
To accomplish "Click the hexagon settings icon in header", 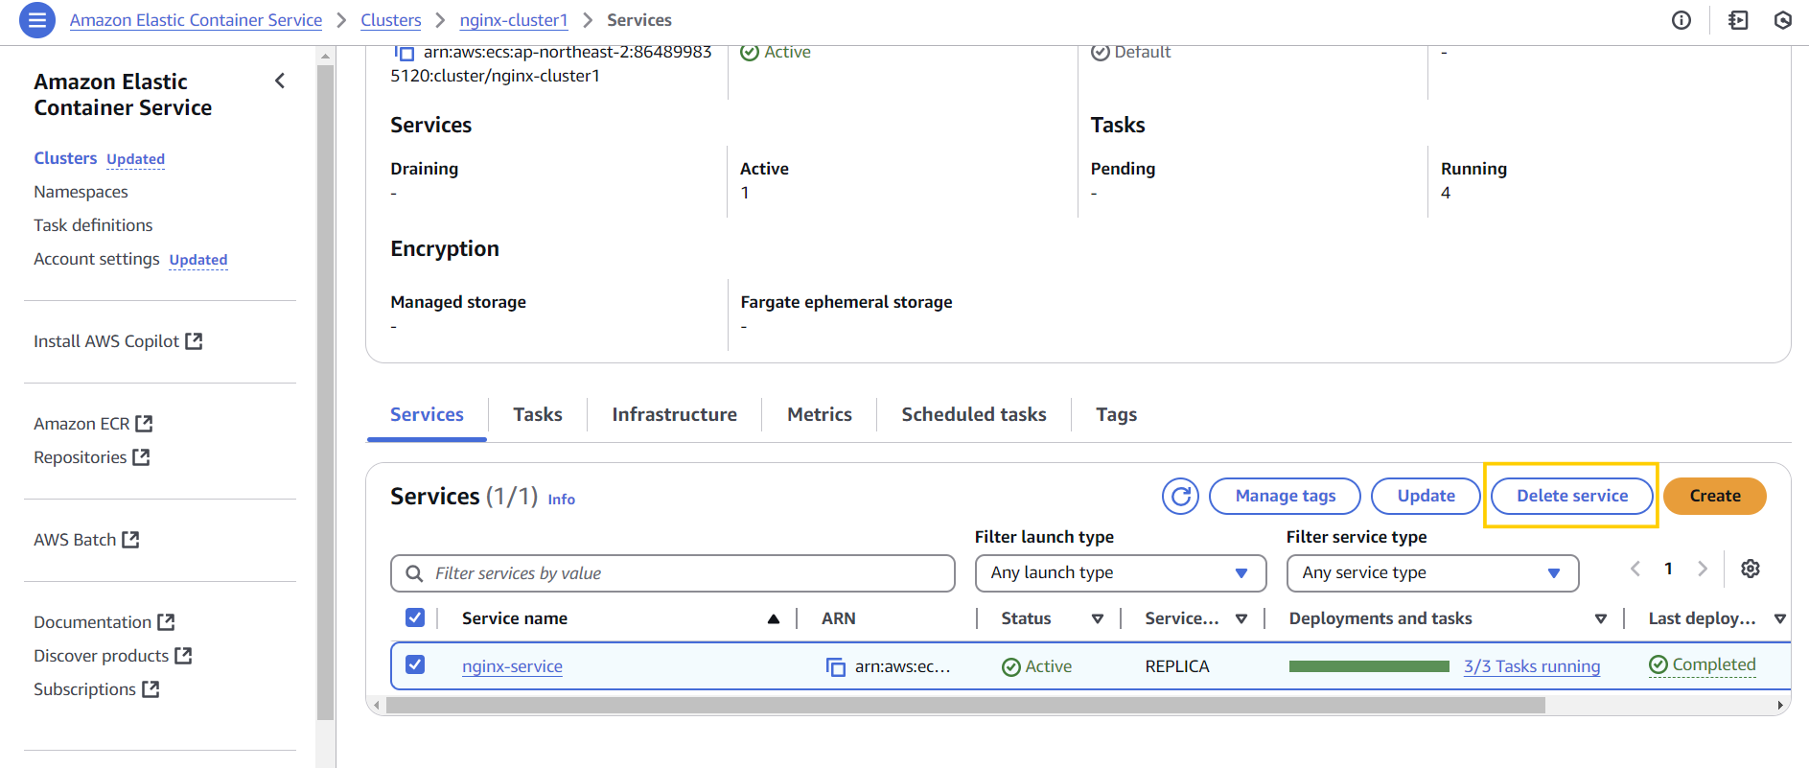I will pyautogui.click(x=1783, y=20).
